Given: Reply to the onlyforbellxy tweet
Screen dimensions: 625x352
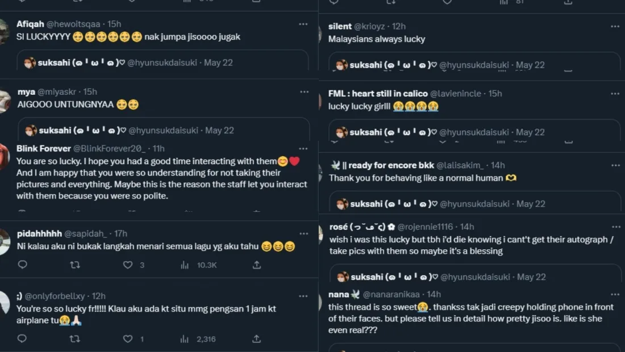Looking at the screenshot, I should click(x=22, y=339).
